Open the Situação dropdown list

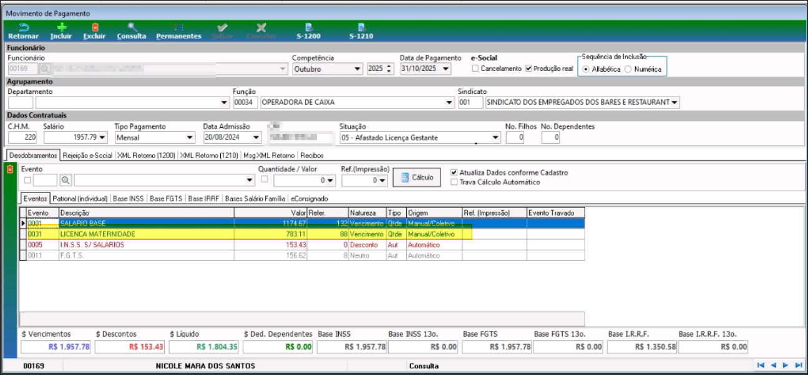[495, 138]
